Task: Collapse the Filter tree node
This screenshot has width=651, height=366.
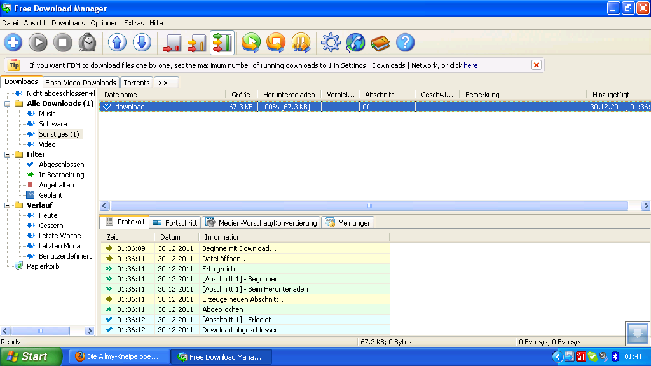Action: point(8,154)
